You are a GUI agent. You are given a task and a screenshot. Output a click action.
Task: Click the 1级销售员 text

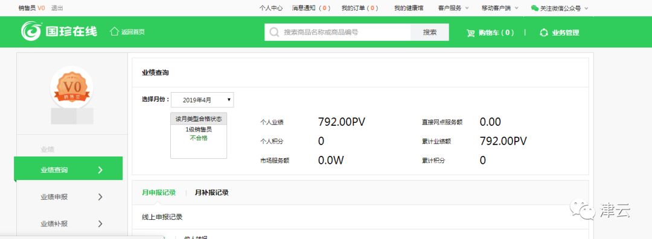coord(199,129)
